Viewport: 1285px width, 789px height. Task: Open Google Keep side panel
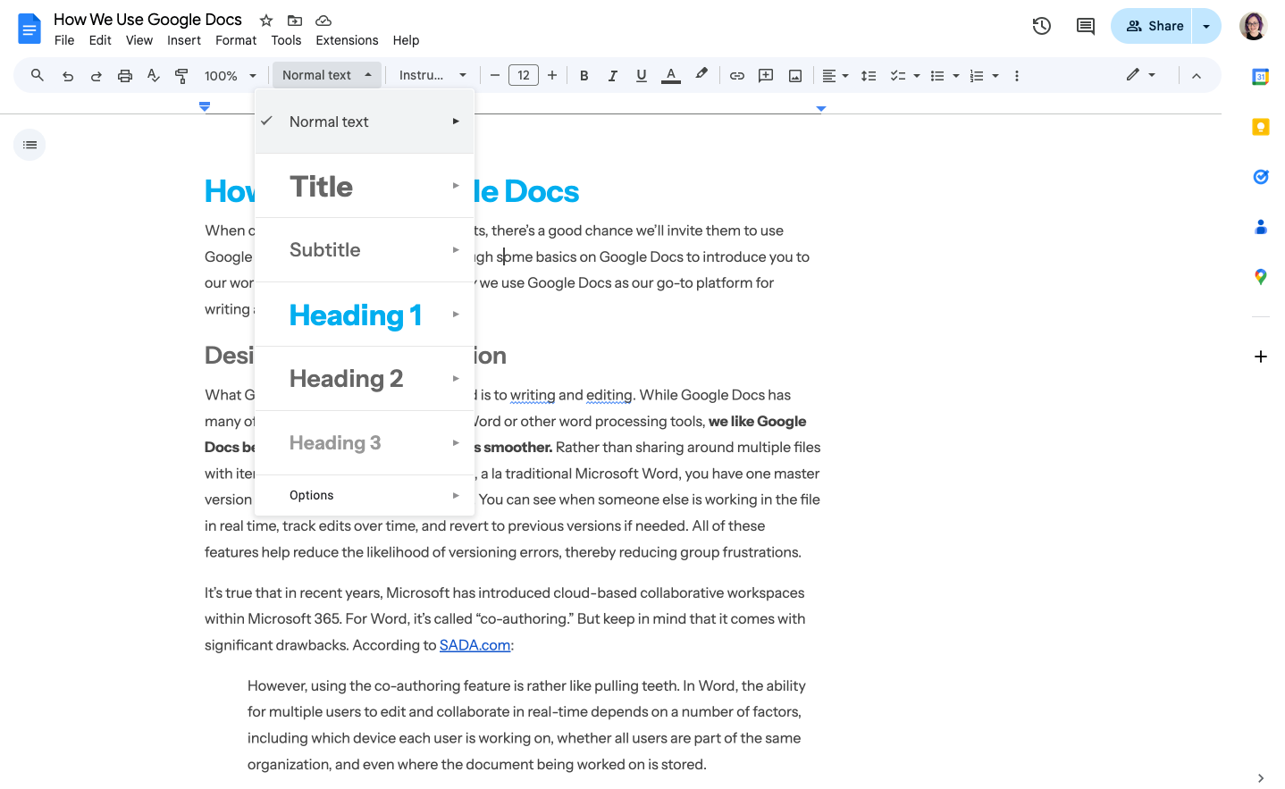pos(1261,127)
